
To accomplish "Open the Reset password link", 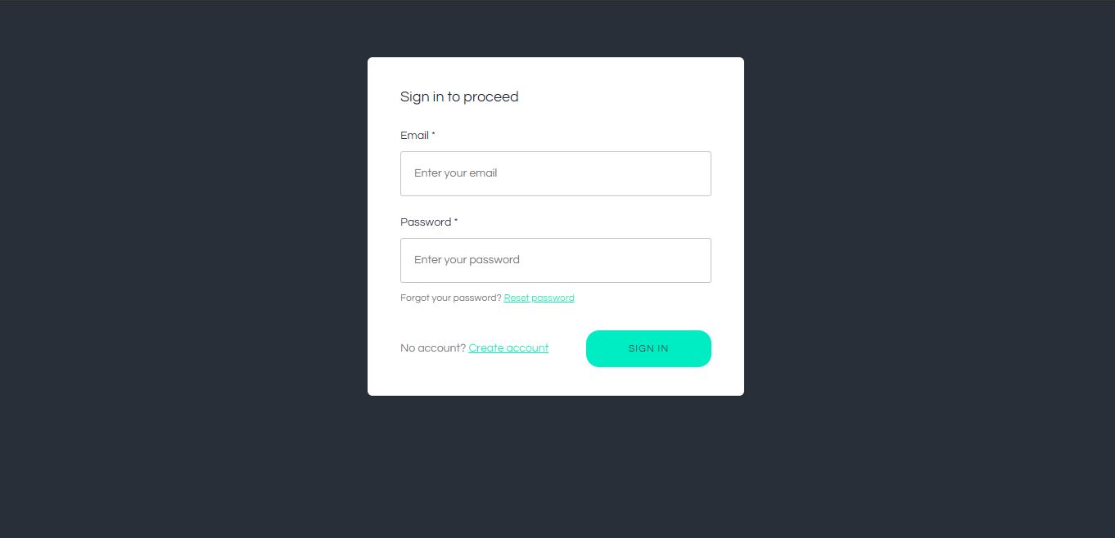I will coord(539,298).
